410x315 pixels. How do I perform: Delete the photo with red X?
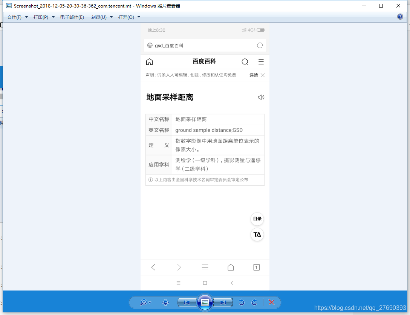tap(271, 303)
